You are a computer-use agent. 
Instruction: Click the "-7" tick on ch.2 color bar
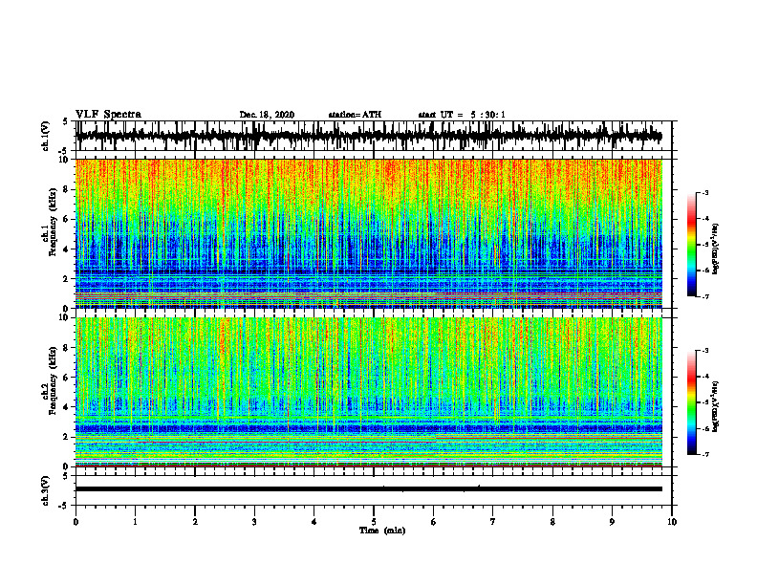[x=705, y=454]
